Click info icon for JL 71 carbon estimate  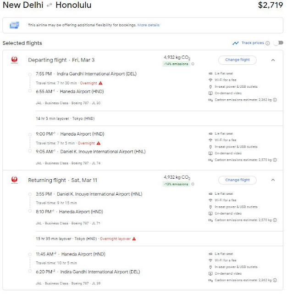[x=275, y=220]
